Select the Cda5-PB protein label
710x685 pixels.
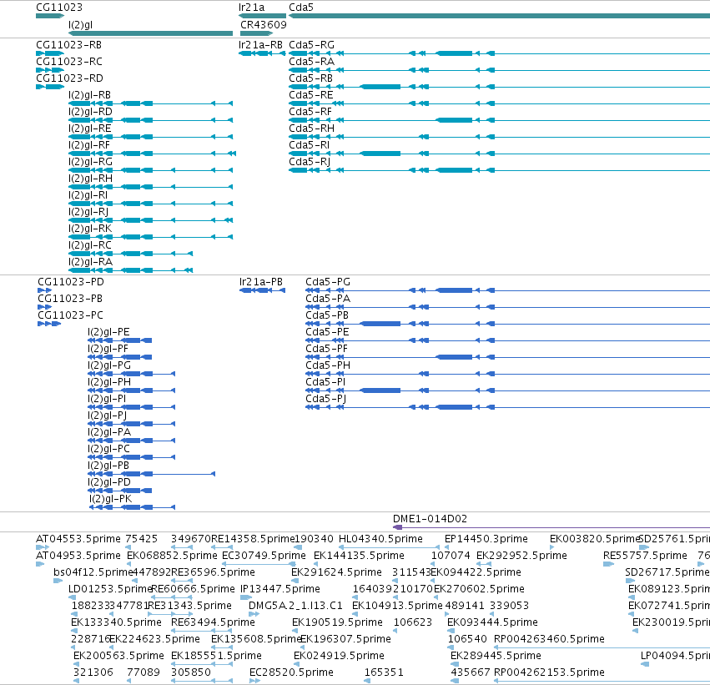[327, 315]
